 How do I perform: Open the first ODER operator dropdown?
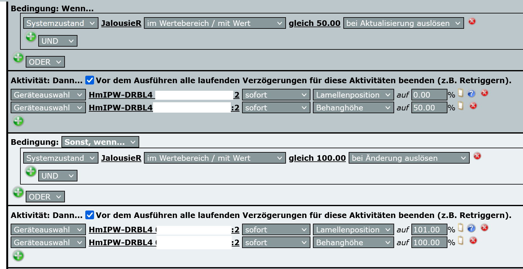[45, 62]
